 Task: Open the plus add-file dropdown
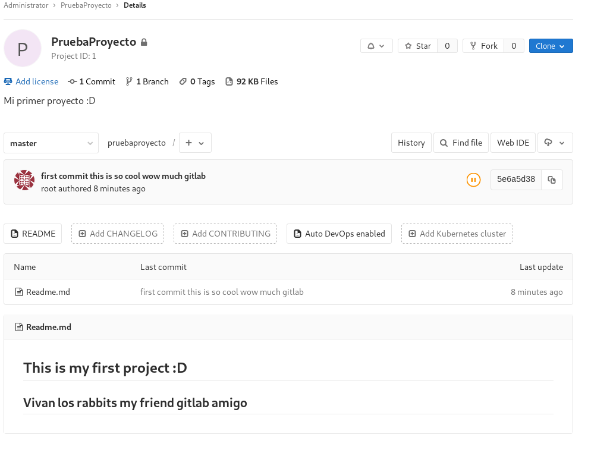pyautogui.click(x=195, y=143)
